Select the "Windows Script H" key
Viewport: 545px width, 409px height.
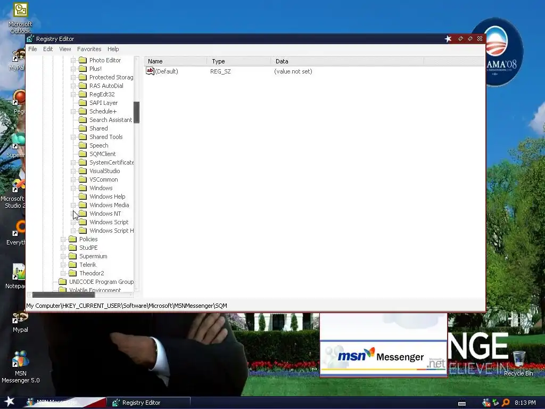coord(112,231)
